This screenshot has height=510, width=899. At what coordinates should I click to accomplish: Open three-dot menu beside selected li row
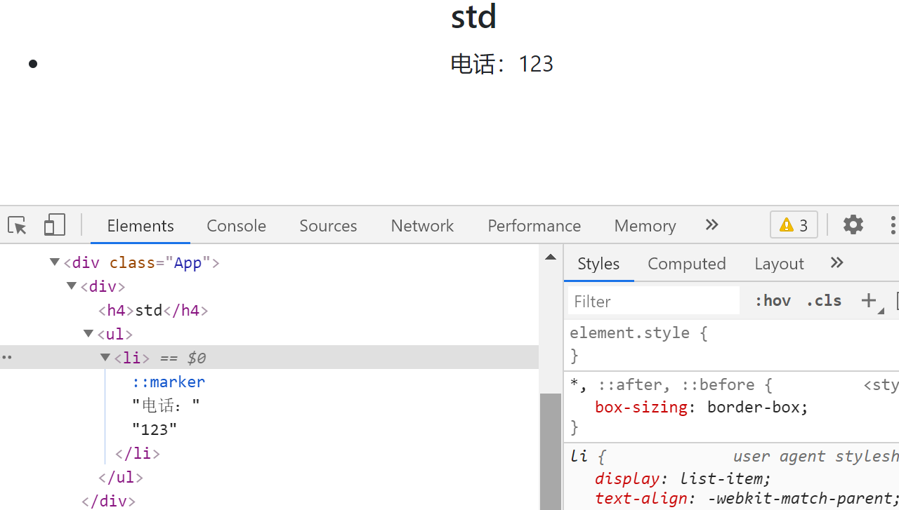[x=6, y=358]
